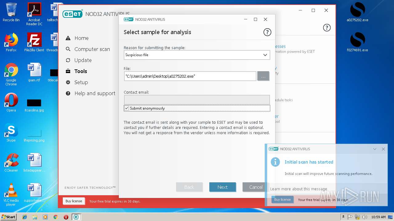The width and height of the screenshot is (394, 221).
Task: Open help in main ESET window
Action: 327,28
